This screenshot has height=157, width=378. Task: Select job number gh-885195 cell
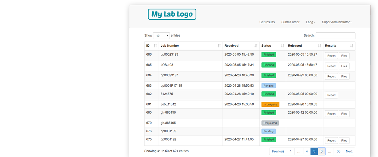click(191, 123)
